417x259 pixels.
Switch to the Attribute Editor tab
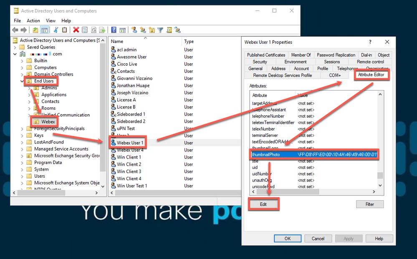click(x=371, y=75)
